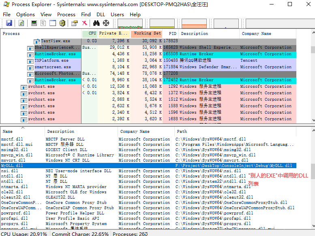Click the icon of svchost.exe PID 1292

click(24, 87)
